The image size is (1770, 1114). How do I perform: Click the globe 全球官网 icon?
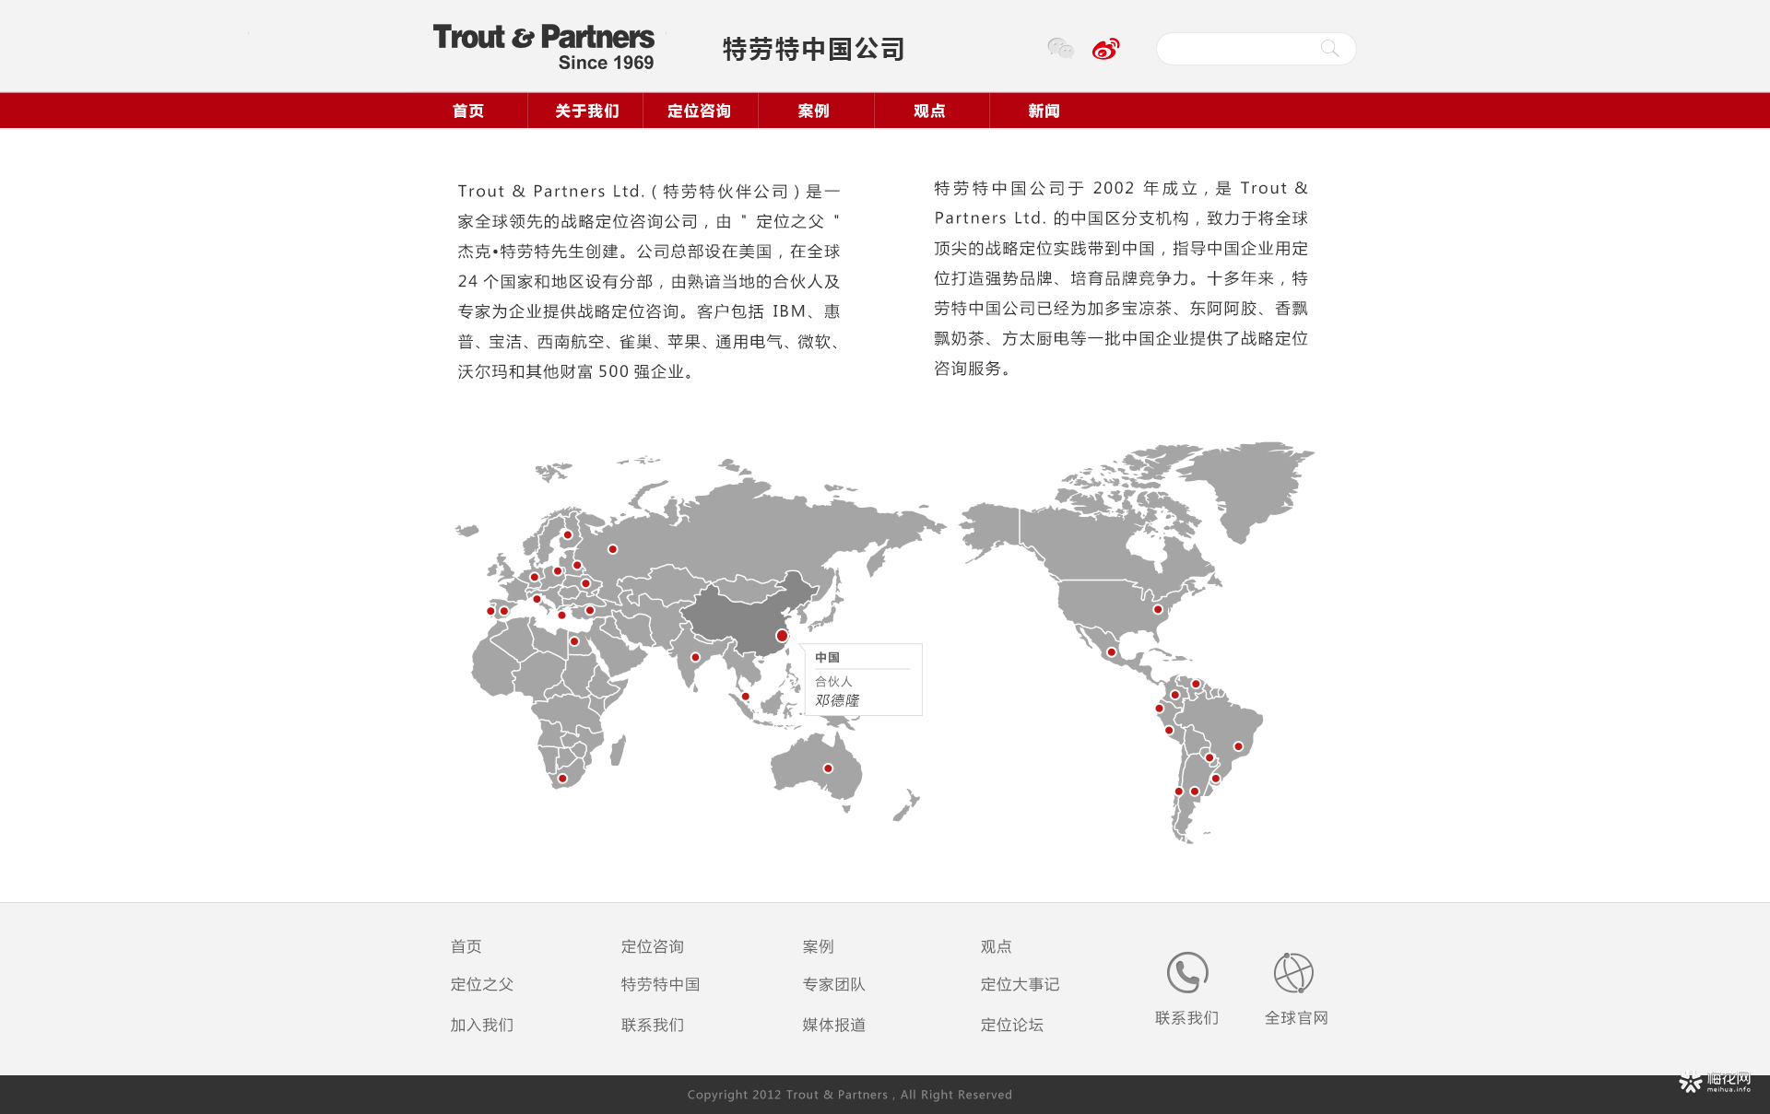[1293, 972]
